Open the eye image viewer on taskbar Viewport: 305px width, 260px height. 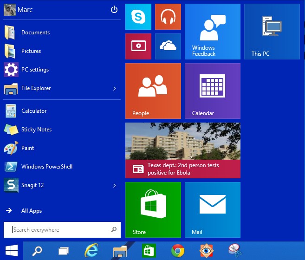click(207, 251)
